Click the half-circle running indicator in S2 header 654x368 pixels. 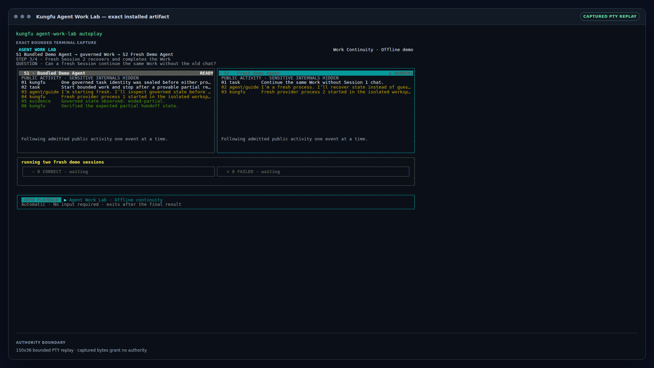click(x=390, y=73)
